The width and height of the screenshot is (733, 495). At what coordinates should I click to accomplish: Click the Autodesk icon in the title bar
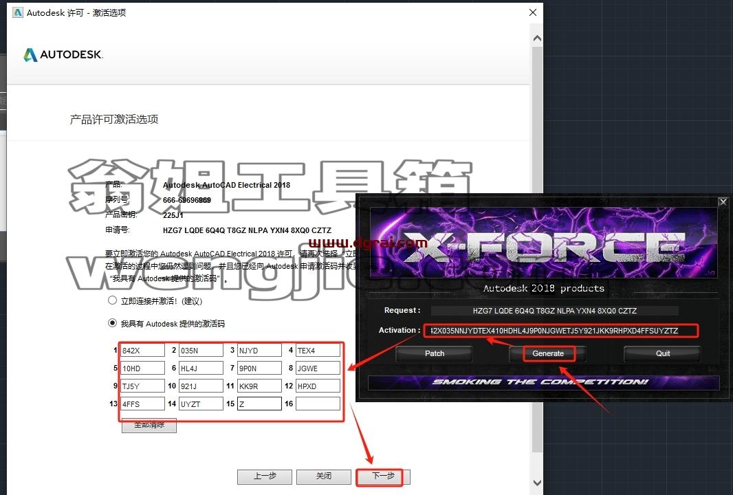[x=17, y=12]
